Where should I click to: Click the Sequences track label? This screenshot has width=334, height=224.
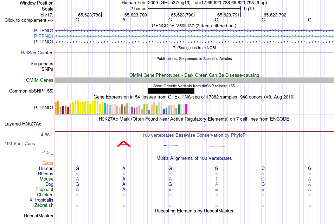[42, 64]
